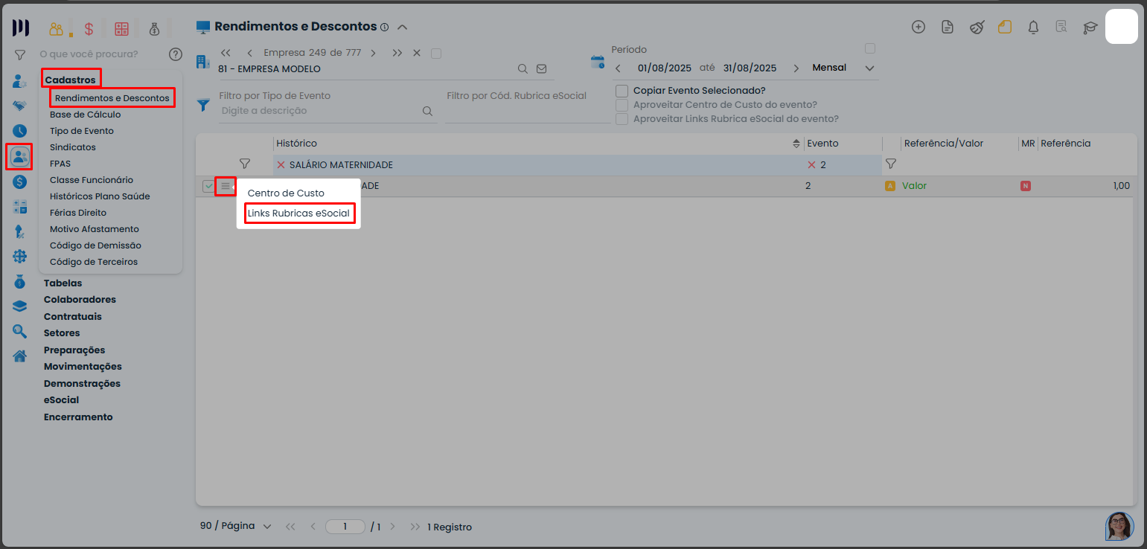Click the broom clean icon

pos(977,27)
